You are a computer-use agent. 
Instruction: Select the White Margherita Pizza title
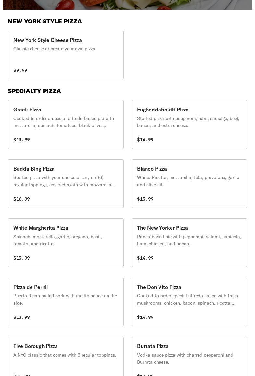click(41, 228)
